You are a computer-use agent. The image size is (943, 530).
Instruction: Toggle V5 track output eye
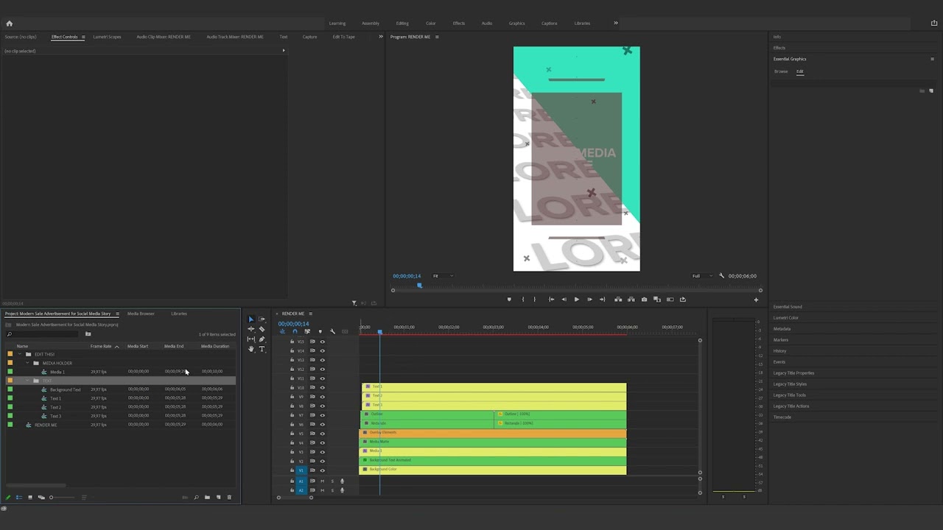click(322, 434)
